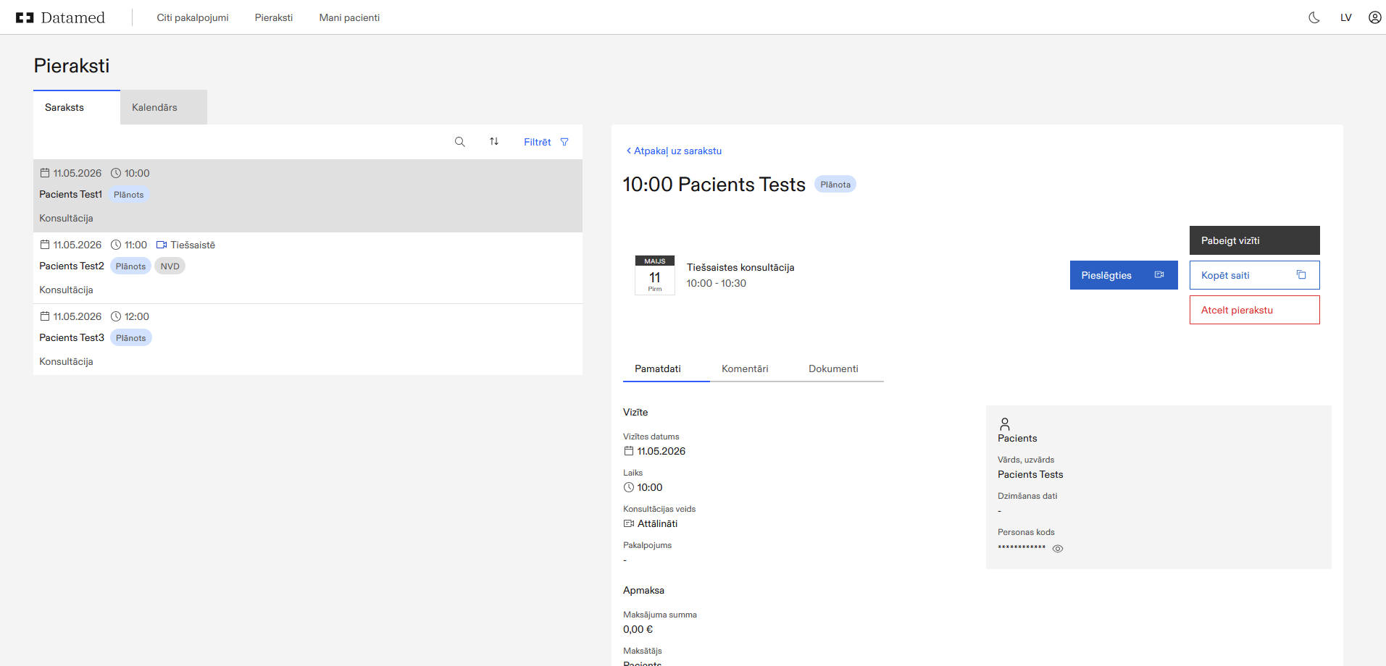Click Plānots badge of Pacients Test3
Screen dimensions: 1386x666
tap(131, 338)
